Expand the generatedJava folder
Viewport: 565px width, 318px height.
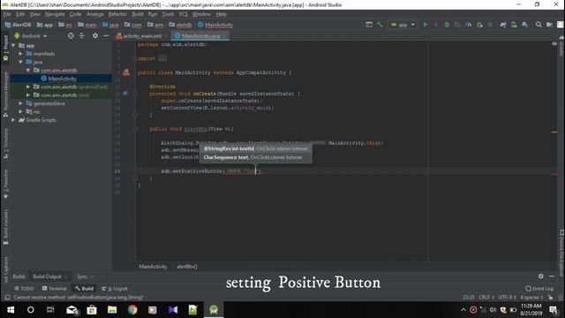click(21, 103)
